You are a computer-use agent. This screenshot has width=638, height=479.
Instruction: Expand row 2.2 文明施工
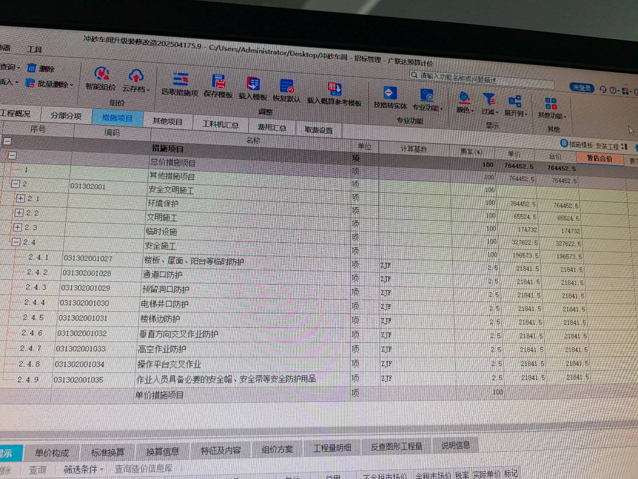pyautogui.click(x=19, y=213)
